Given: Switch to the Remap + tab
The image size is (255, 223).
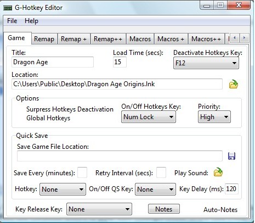Looking at the screenshot, I should pos(73,39).
